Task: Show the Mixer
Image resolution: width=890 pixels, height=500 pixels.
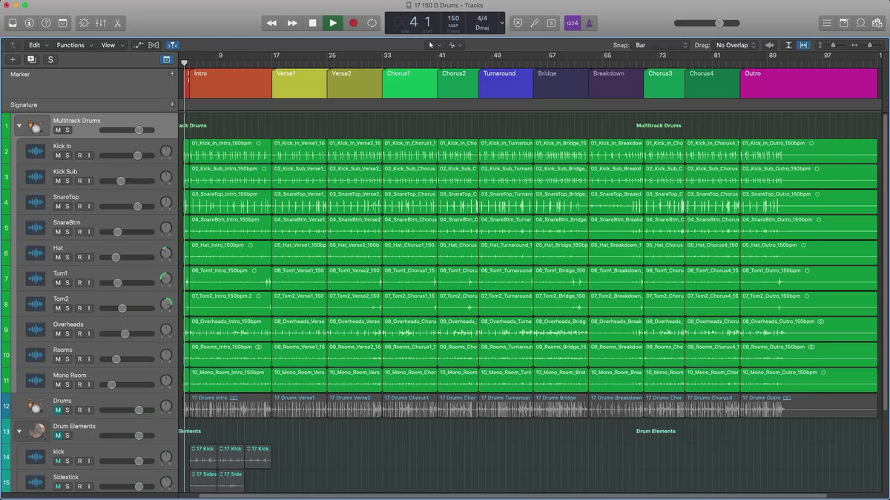Action: coord(100,23)
